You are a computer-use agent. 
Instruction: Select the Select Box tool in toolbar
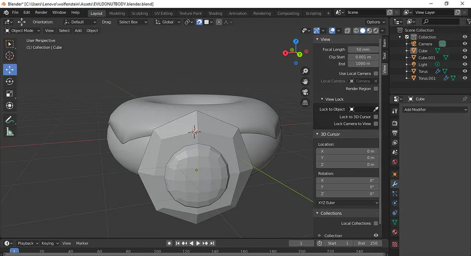[x=9, y=44]
